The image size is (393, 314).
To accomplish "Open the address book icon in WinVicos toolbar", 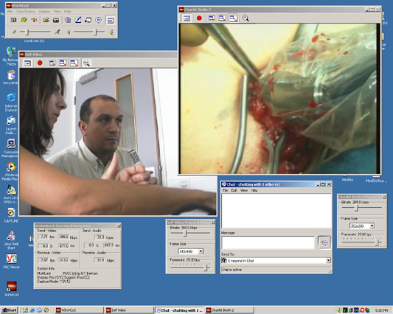I will pyautogui.click(x=13, y=20).
